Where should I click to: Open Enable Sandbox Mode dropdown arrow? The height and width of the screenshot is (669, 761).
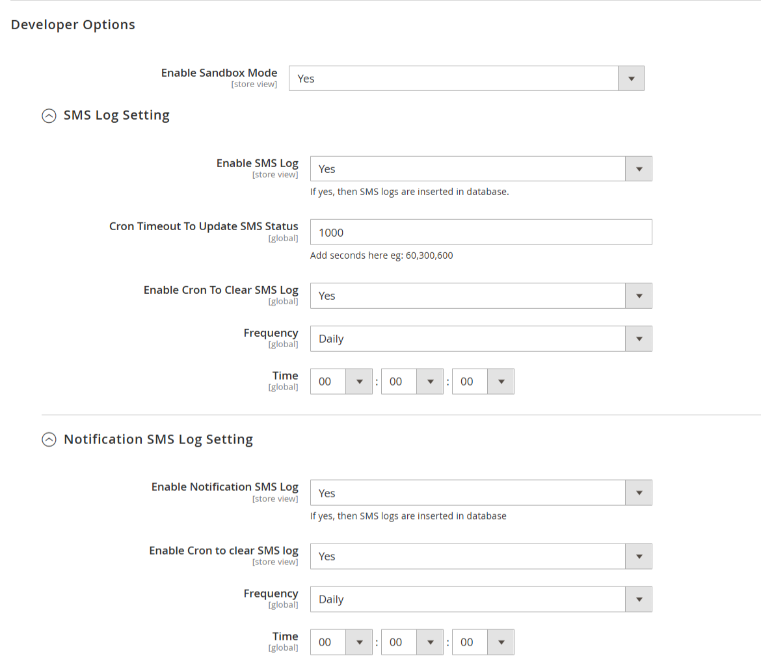(631, 79)
